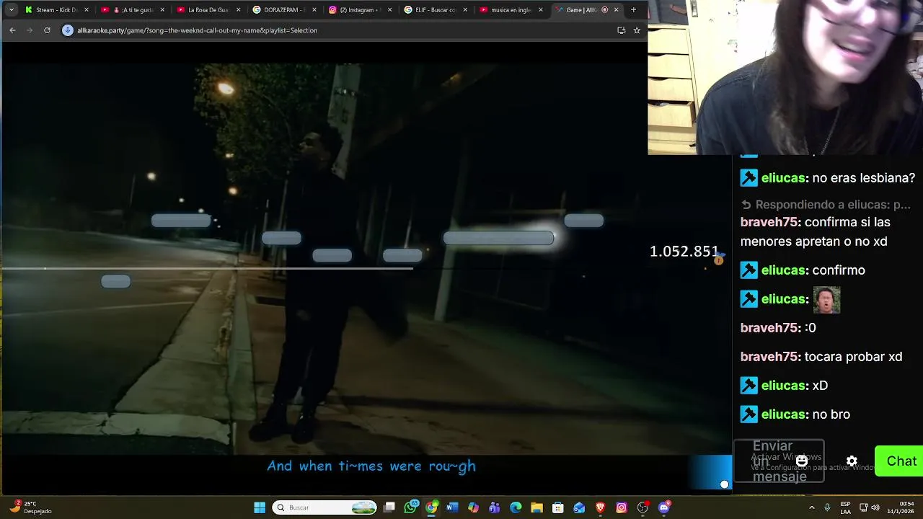Open Microsoft Word from the taskbar
This screenshot has width=923, height=519.
pyautogui.click(x=452, y=507)
